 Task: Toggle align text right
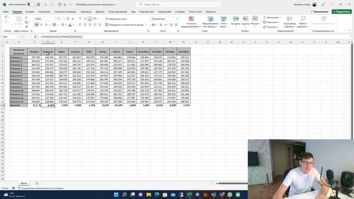(x=90, y=24)
